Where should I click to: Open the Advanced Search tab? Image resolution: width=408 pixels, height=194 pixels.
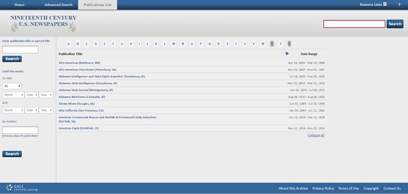[58, 5]
